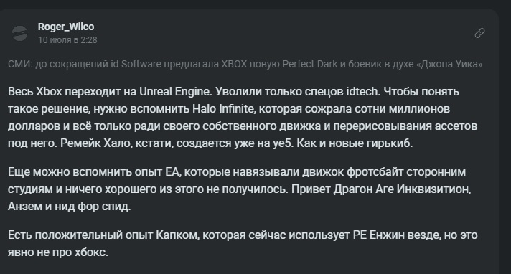Click the words Halo Infinite in the comment
This screenshot has height=274, width=511.
pos(223,109)
